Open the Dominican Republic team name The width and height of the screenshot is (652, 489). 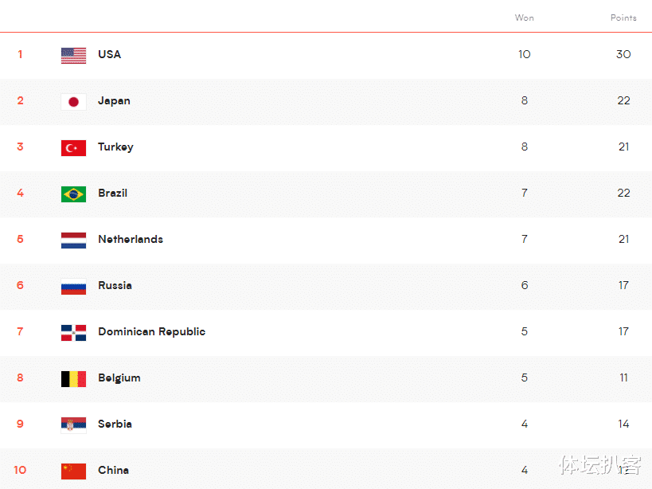151,331
